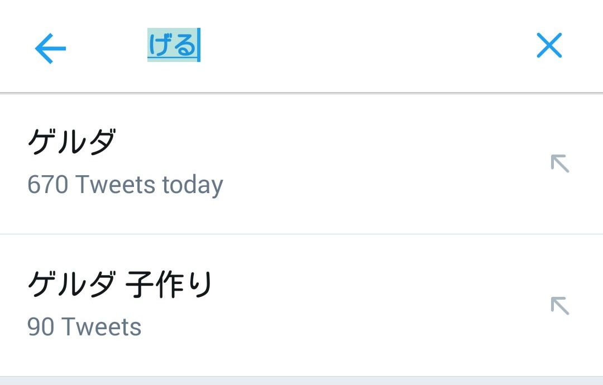
Task: Insert ゲルダ 子作り suggestion using its arrow icon
Action: (x=559, y=306)
